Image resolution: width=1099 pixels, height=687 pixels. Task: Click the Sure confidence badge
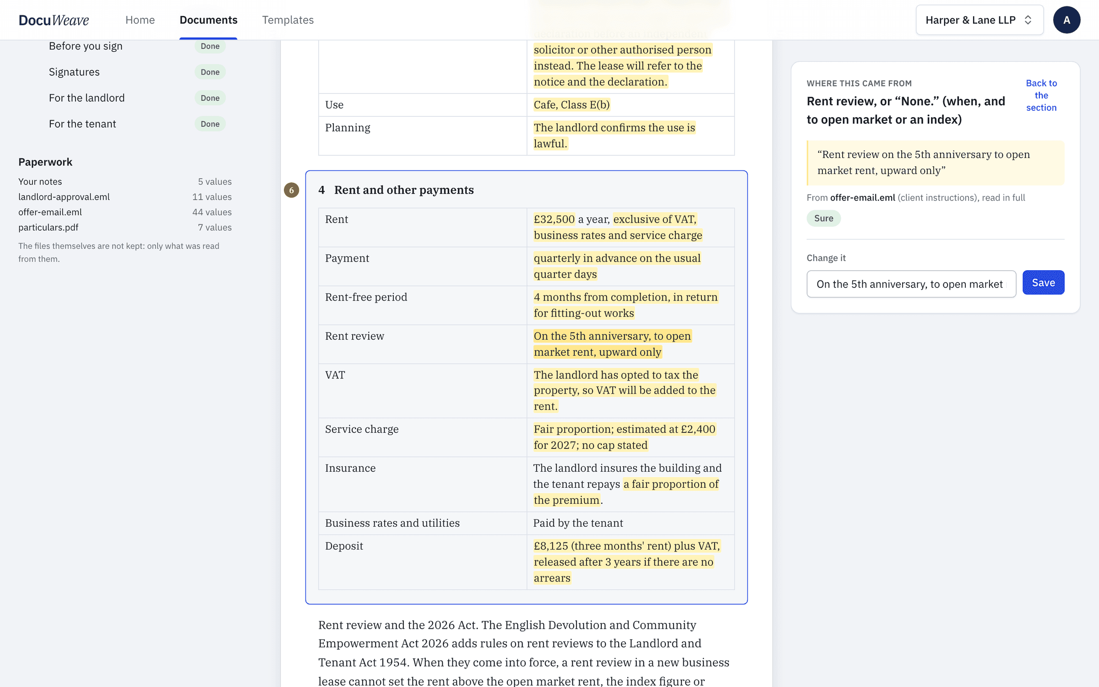823,218
